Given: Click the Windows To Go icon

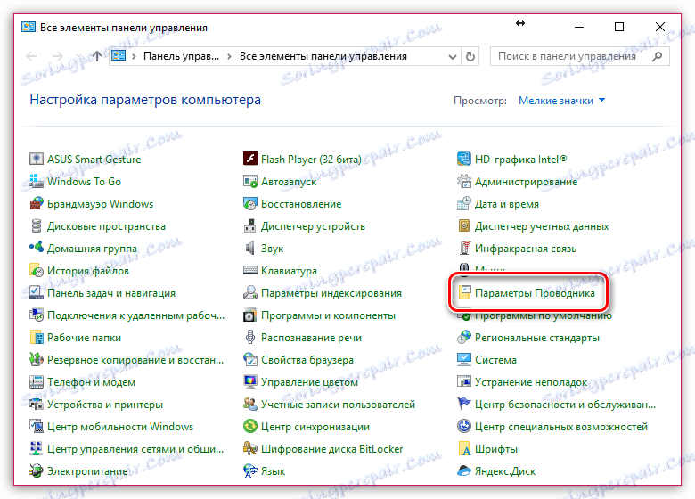Looking at the screenshot, I should (x=36, y=181).
